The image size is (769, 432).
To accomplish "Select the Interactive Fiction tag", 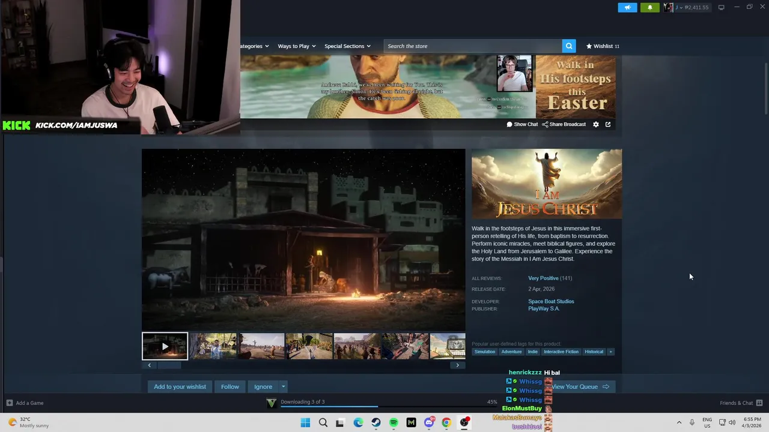I will (561, 352).
